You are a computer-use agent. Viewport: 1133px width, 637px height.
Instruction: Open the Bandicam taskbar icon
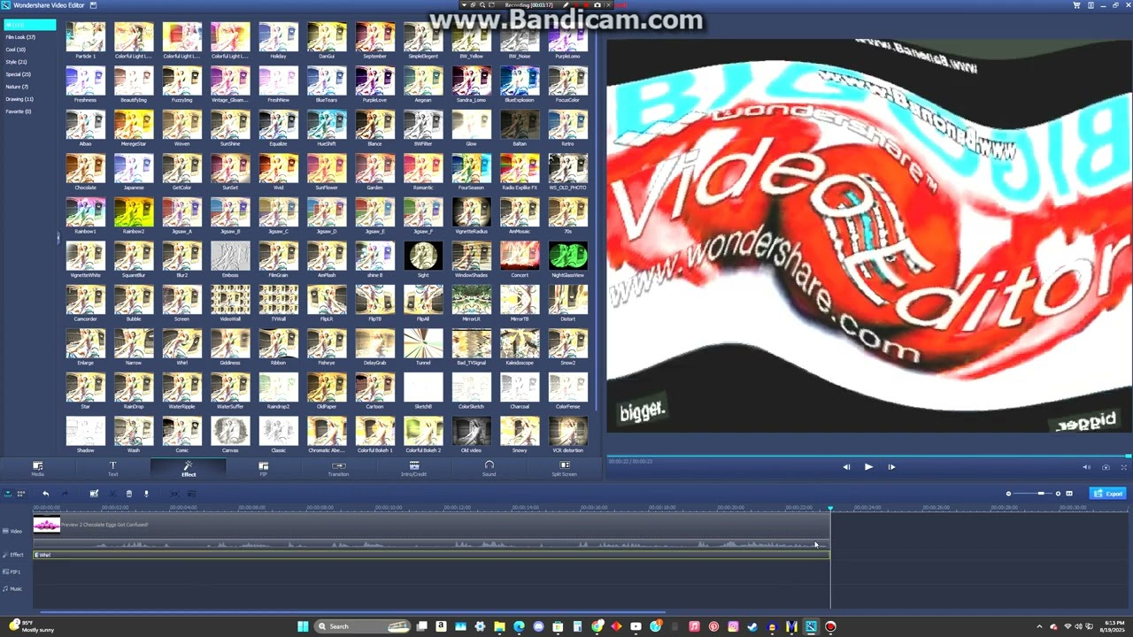(x=830, y=626)
